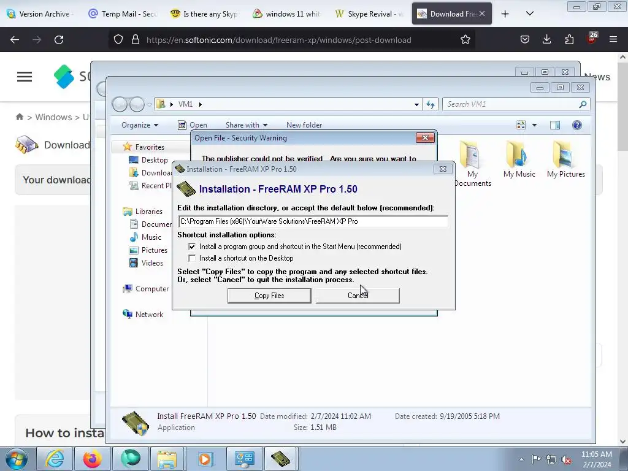List all tabs dropdown chevron
The height and width of the screenshot is (471, 628).
[x=530, y=13]
